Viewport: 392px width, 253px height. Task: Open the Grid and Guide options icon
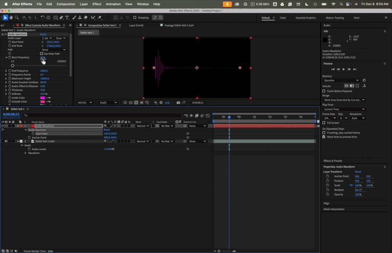[x=147, y=102]
